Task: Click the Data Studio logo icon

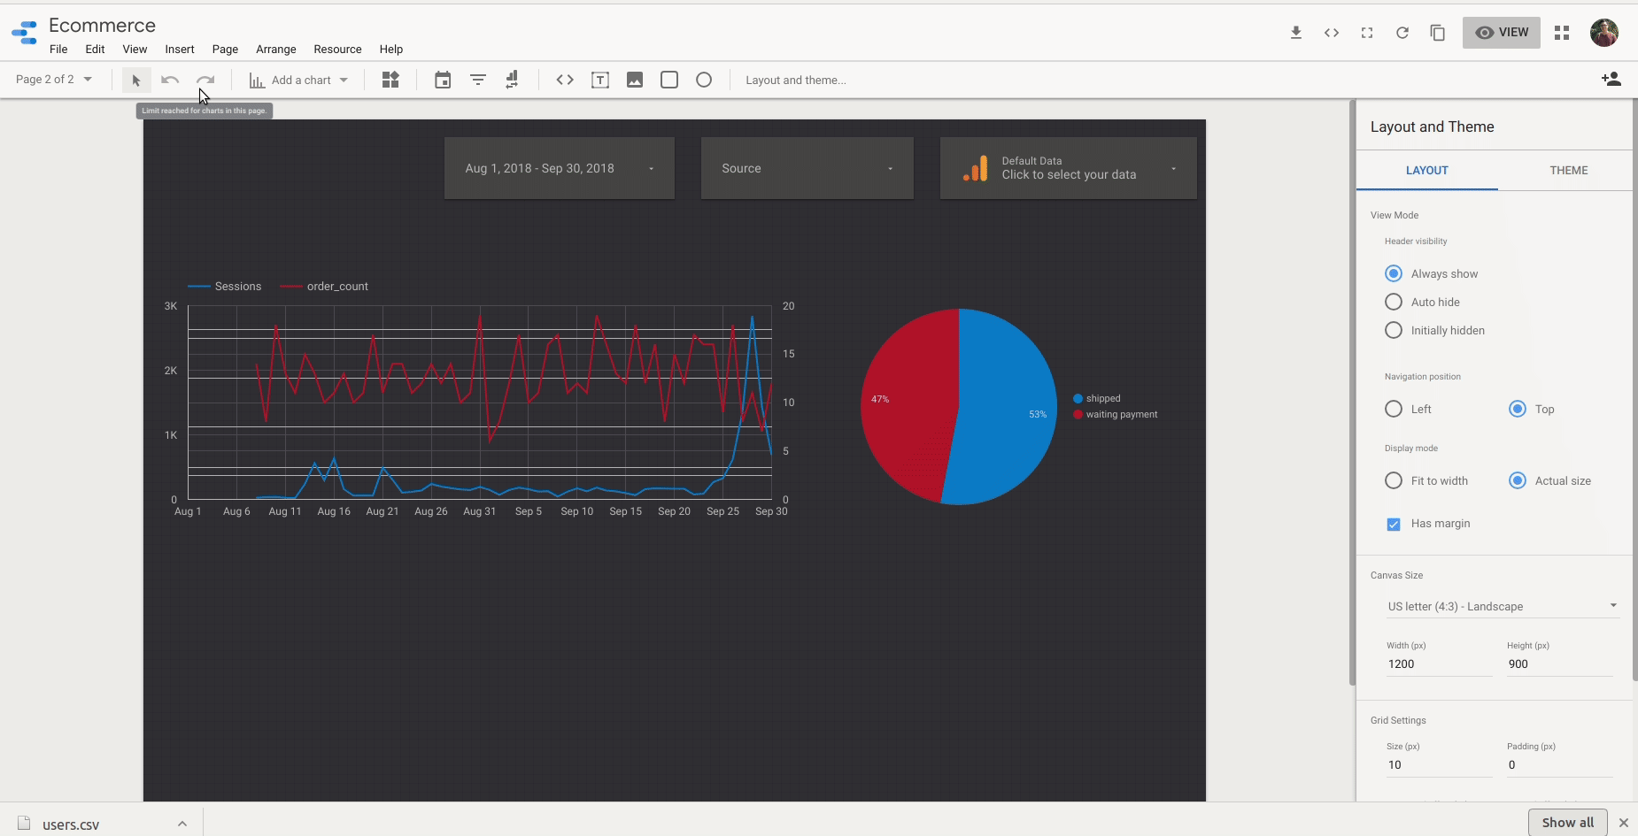Action: [25, 33]
